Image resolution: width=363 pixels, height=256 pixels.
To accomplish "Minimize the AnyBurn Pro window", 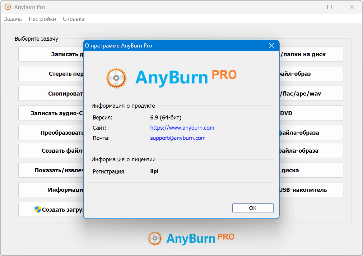I will (308, 7).
